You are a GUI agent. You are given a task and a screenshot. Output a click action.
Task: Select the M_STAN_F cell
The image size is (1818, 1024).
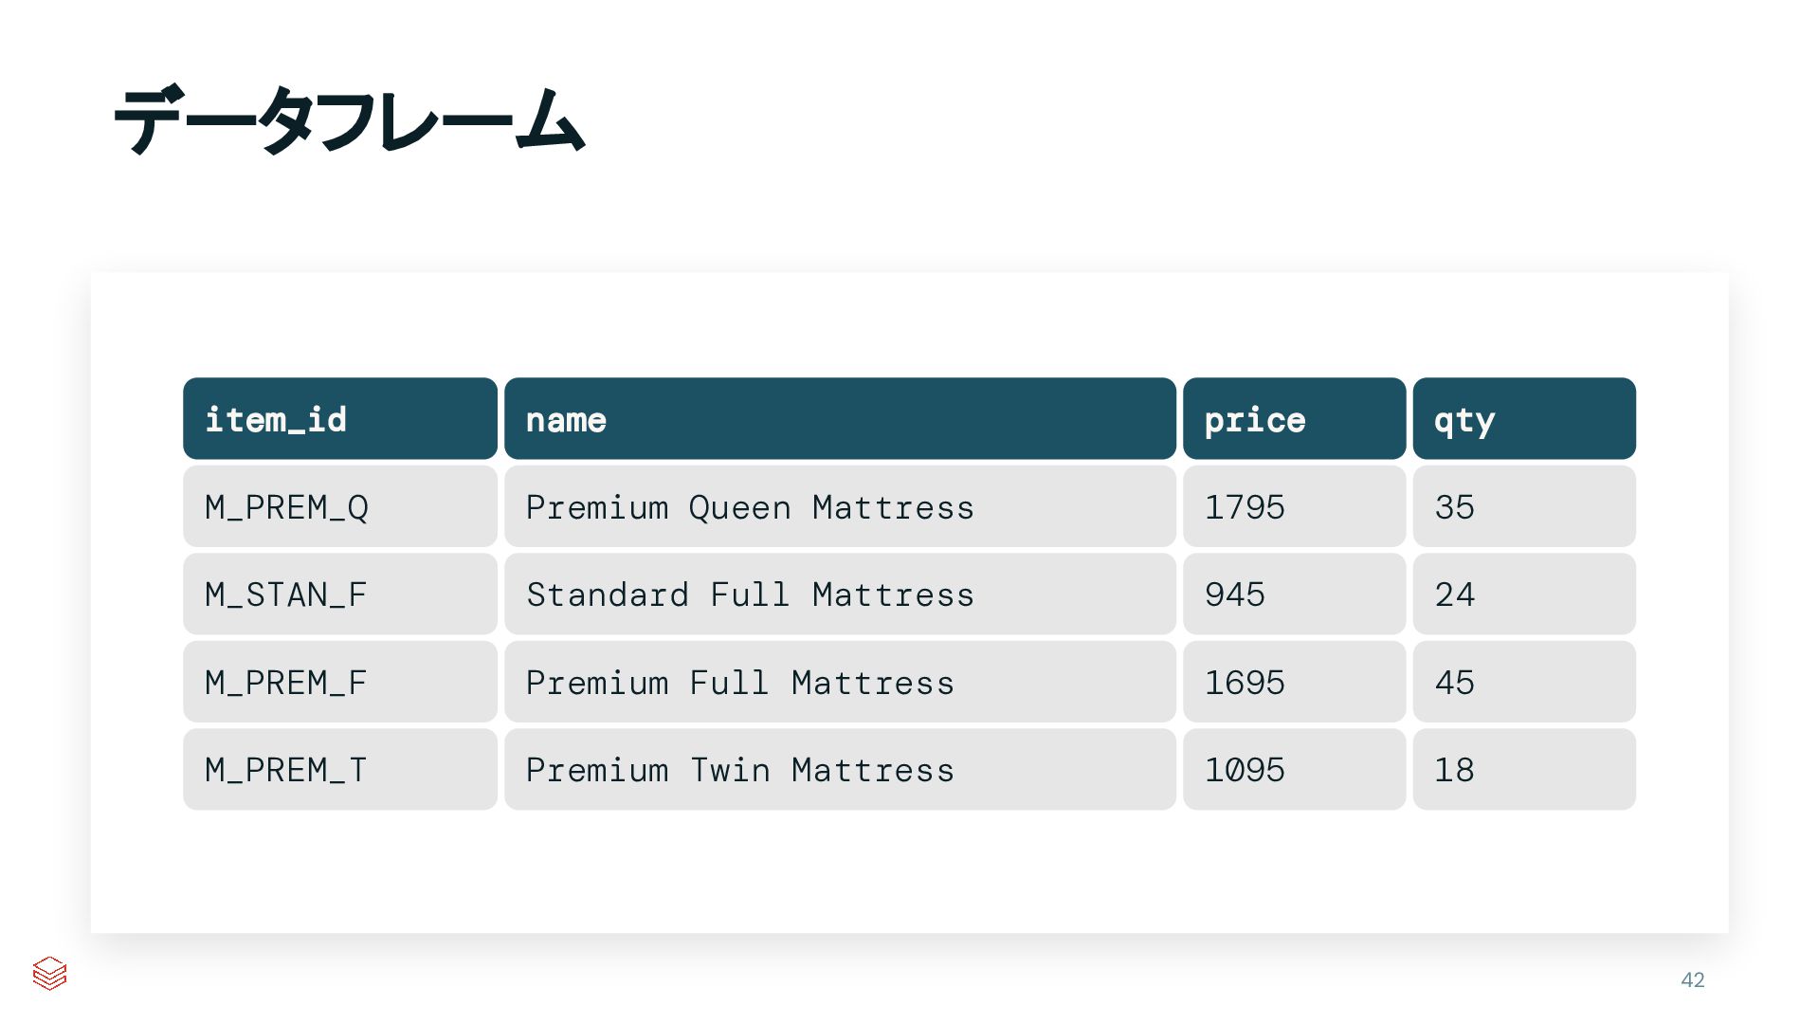(339, 594)
